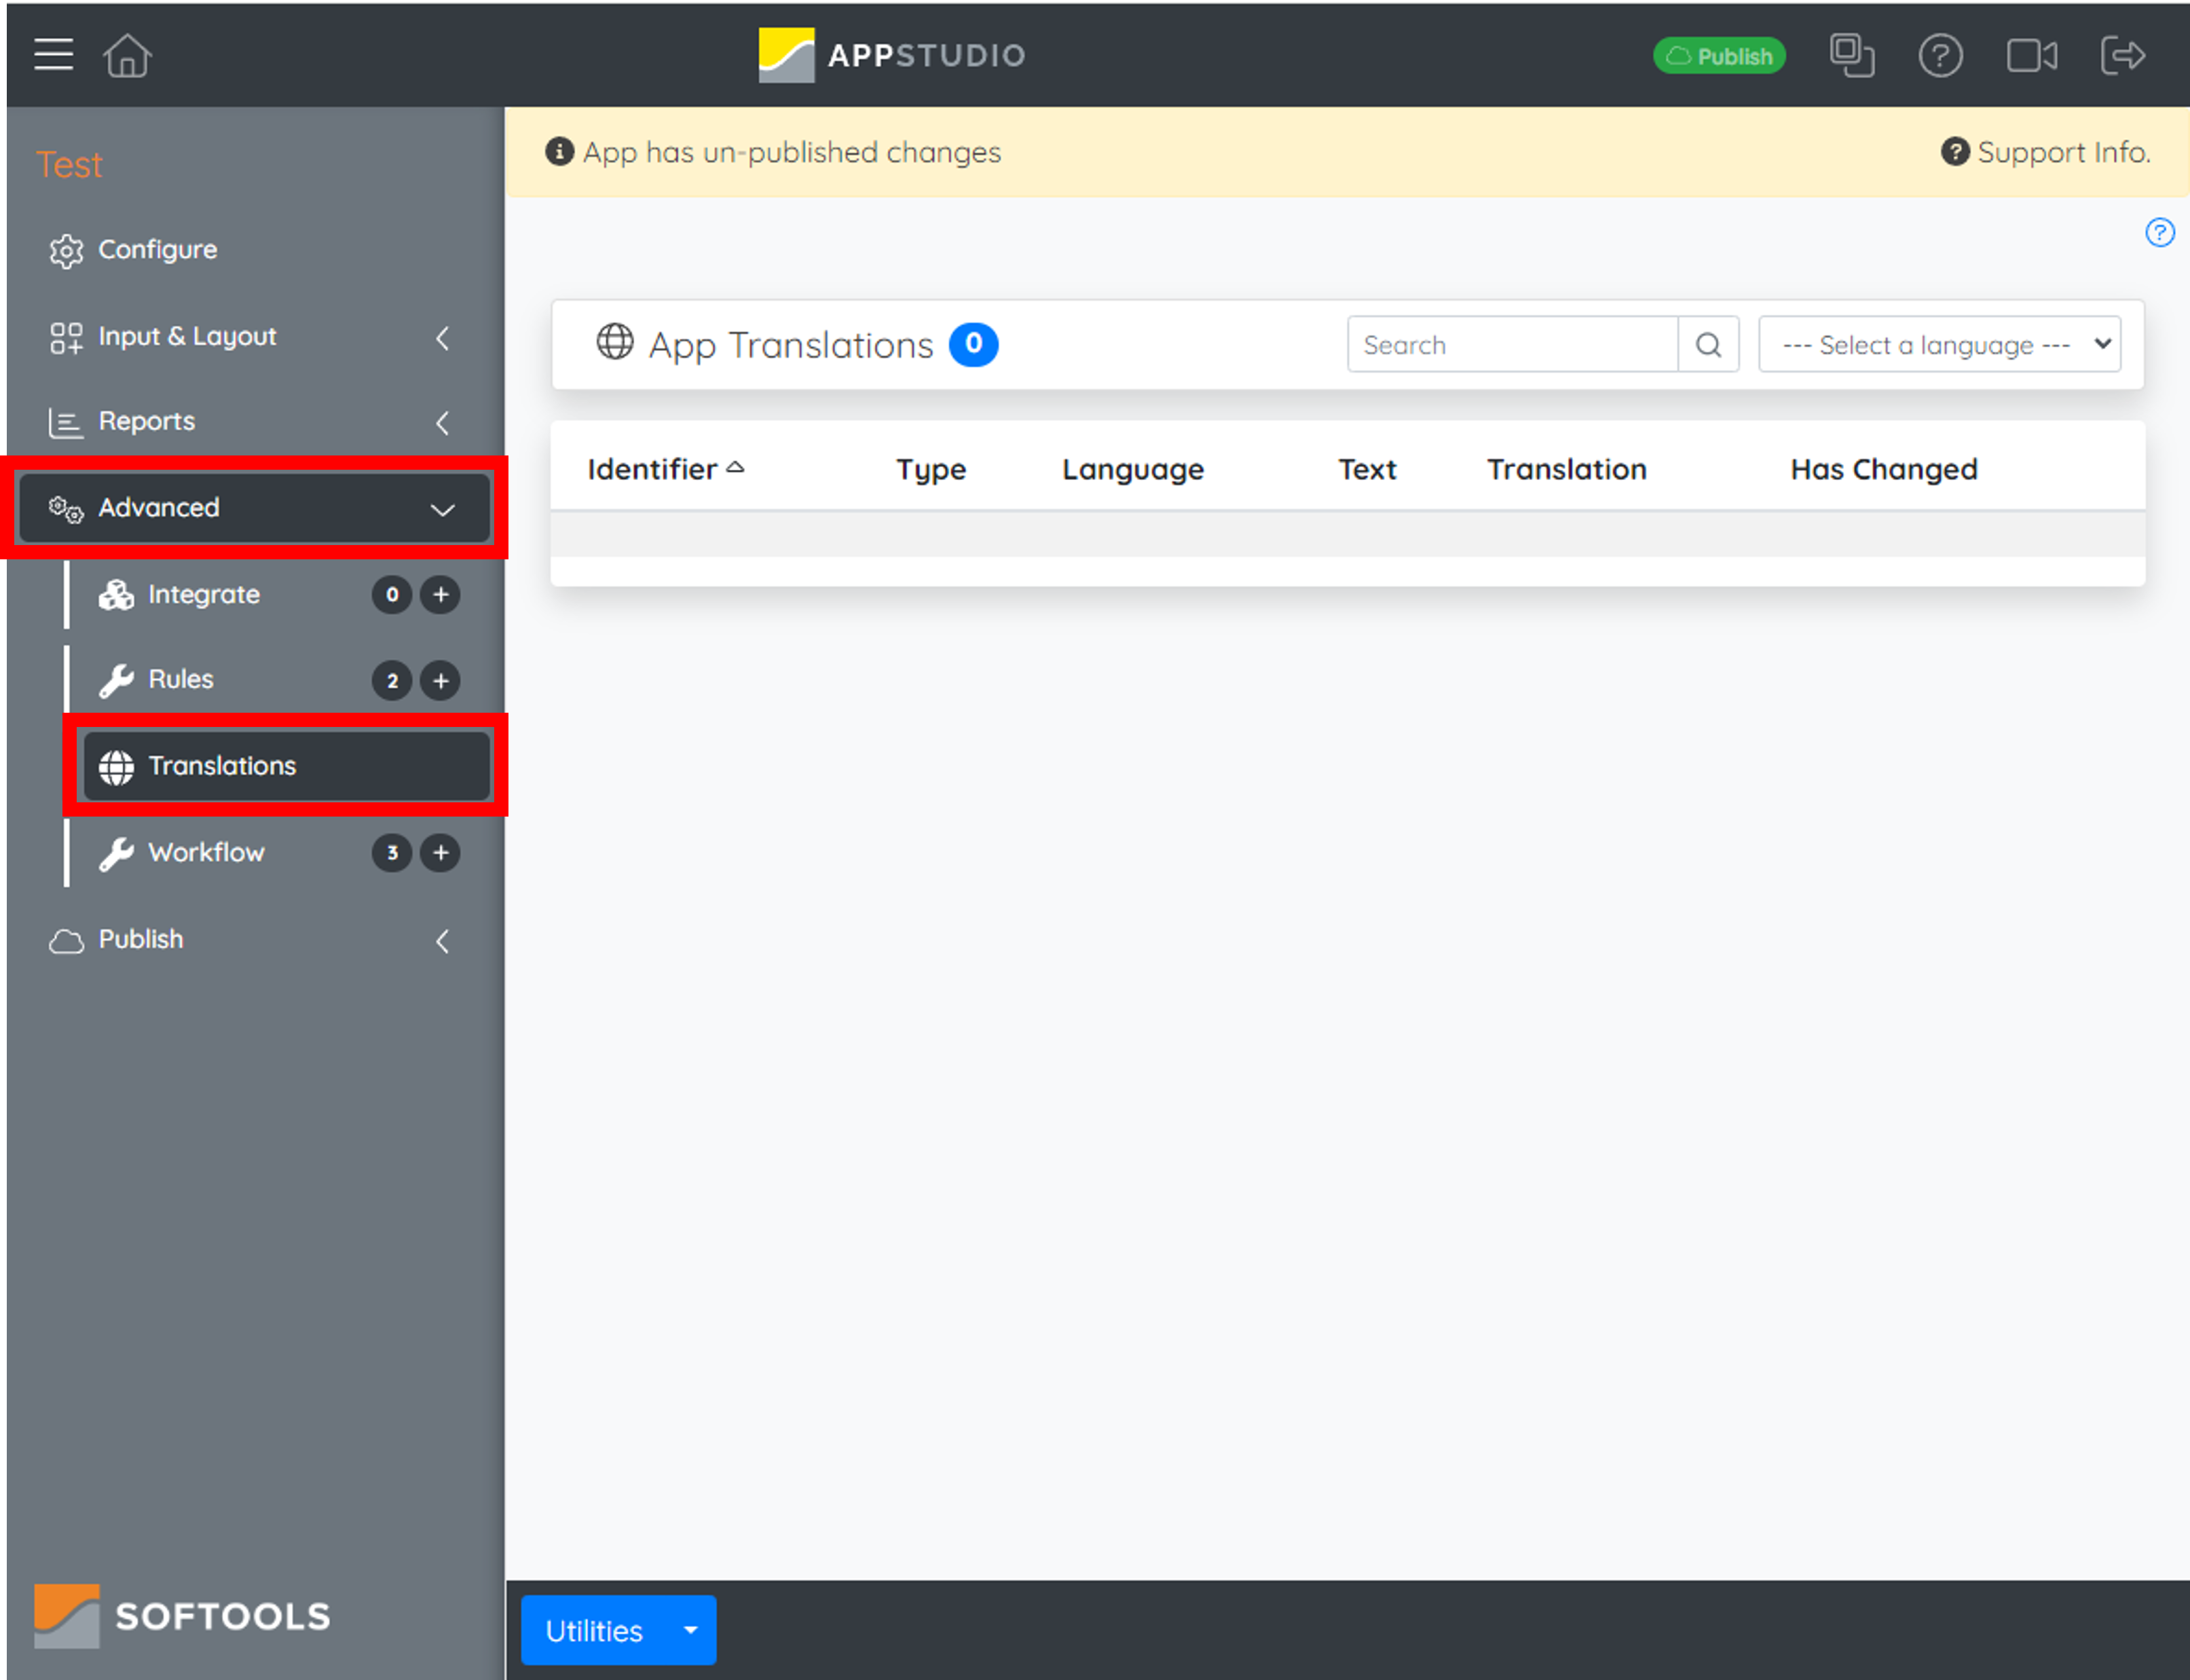This screenshot has height=1680, width=2190.
Task: Open the video camera icon
Action: pyautogui.click(x=2032, y=56)
